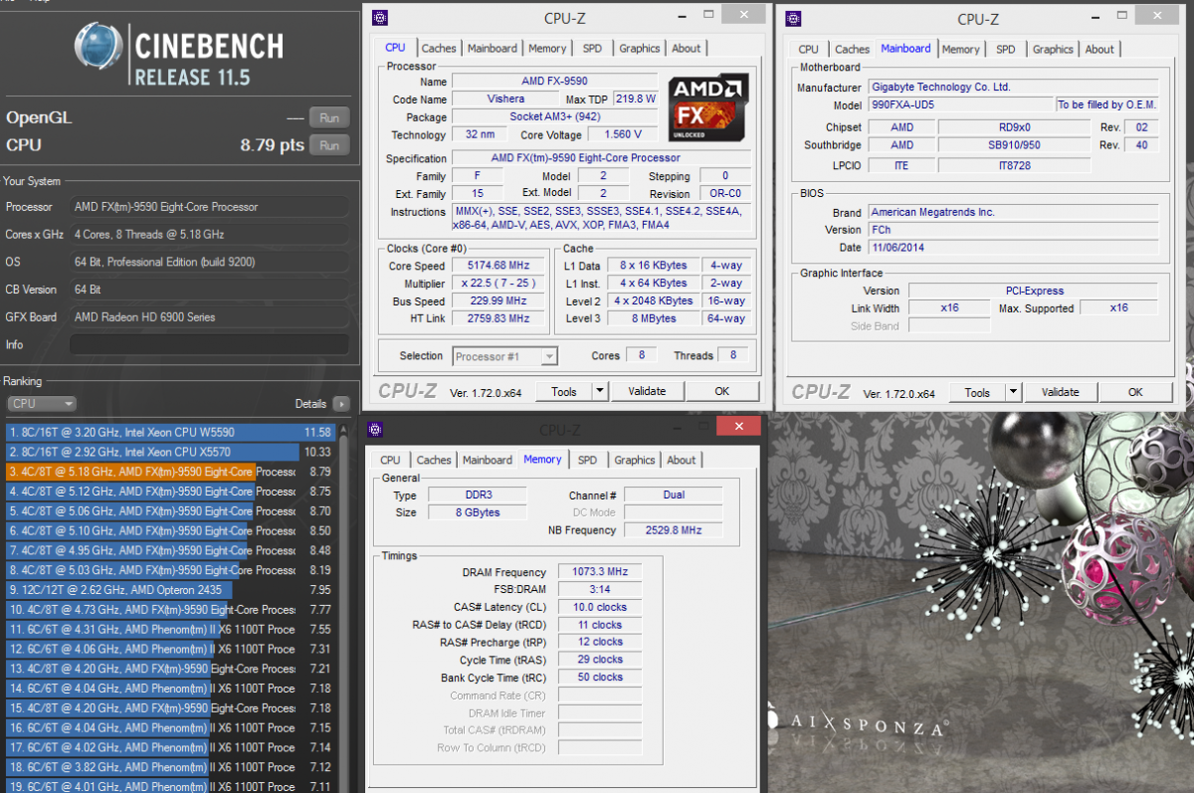1194x793 pixels.
Task: Select SPD tab in Memory window
Action: 587,461
